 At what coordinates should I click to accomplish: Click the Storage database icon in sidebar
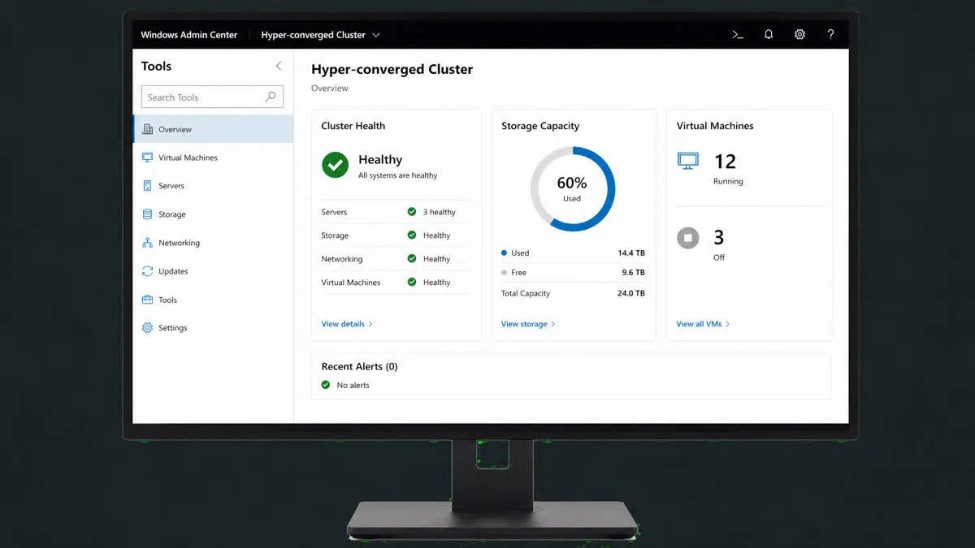coord(147,214)
